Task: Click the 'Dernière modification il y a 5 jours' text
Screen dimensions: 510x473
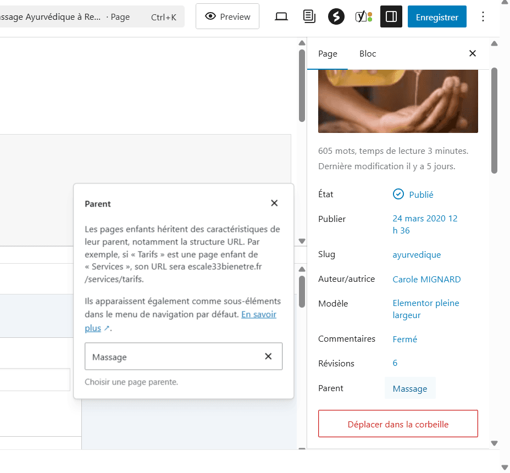Action: (387, 166)
